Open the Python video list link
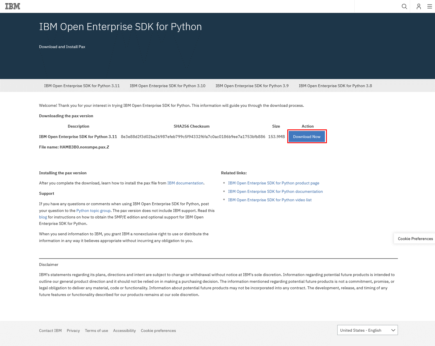Screen dimensions: 435x346 click(x=270, y=200)
